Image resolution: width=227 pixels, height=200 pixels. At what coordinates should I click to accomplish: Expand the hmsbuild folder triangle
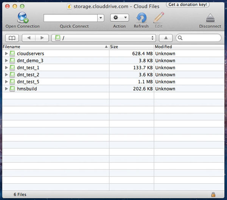click(6, 89)
